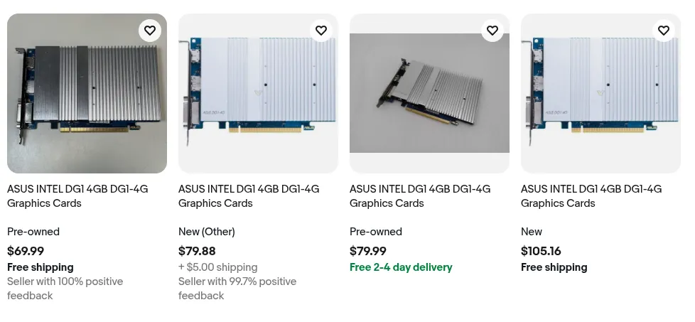Follow the title link of the $79.99 listing
Viewport: 695px width, 322px height.
pos(420,196)
